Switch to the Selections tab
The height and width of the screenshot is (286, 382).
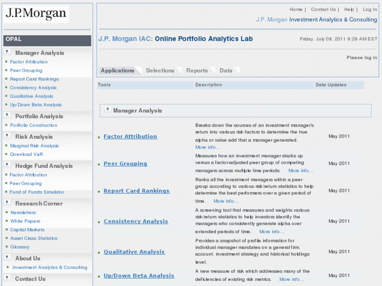coord(160,70)
